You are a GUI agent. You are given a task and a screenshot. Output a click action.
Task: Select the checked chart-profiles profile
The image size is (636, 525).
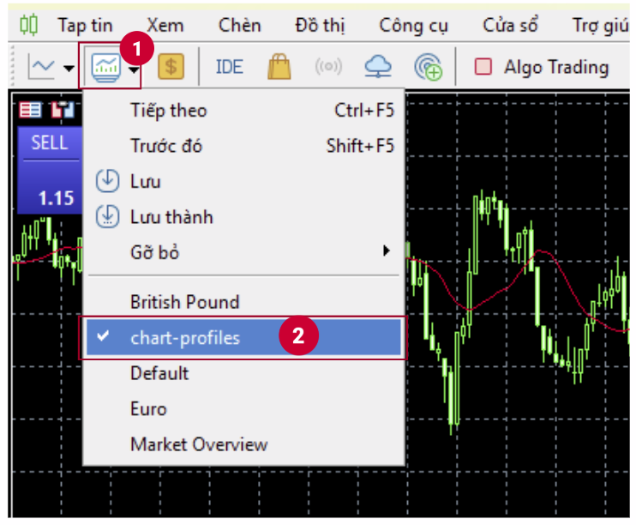pos(185,338)
